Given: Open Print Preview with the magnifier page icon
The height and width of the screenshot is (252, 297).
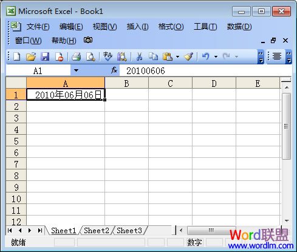Looking at the screenshot, I should coord(90,56).
